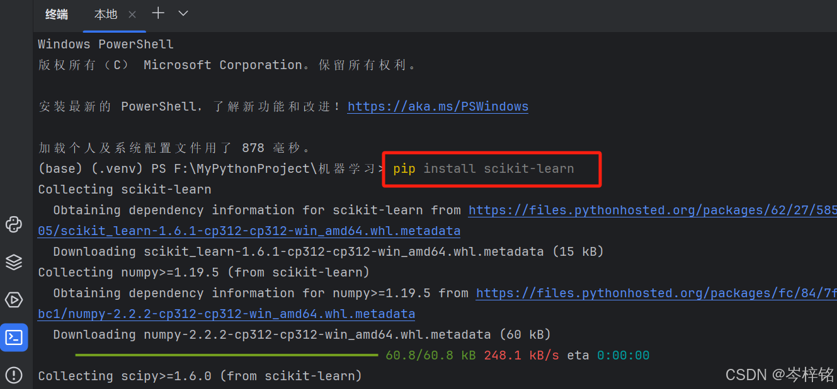The image size is (837, 389).
Task: Click the "0:00:00" eta value
Action: tap(623, 355)
